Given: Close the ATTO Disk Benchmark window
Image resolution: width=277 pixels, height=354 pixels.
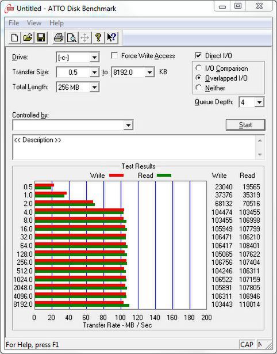Looking at the screenshot, I should (x=259, y=6).
